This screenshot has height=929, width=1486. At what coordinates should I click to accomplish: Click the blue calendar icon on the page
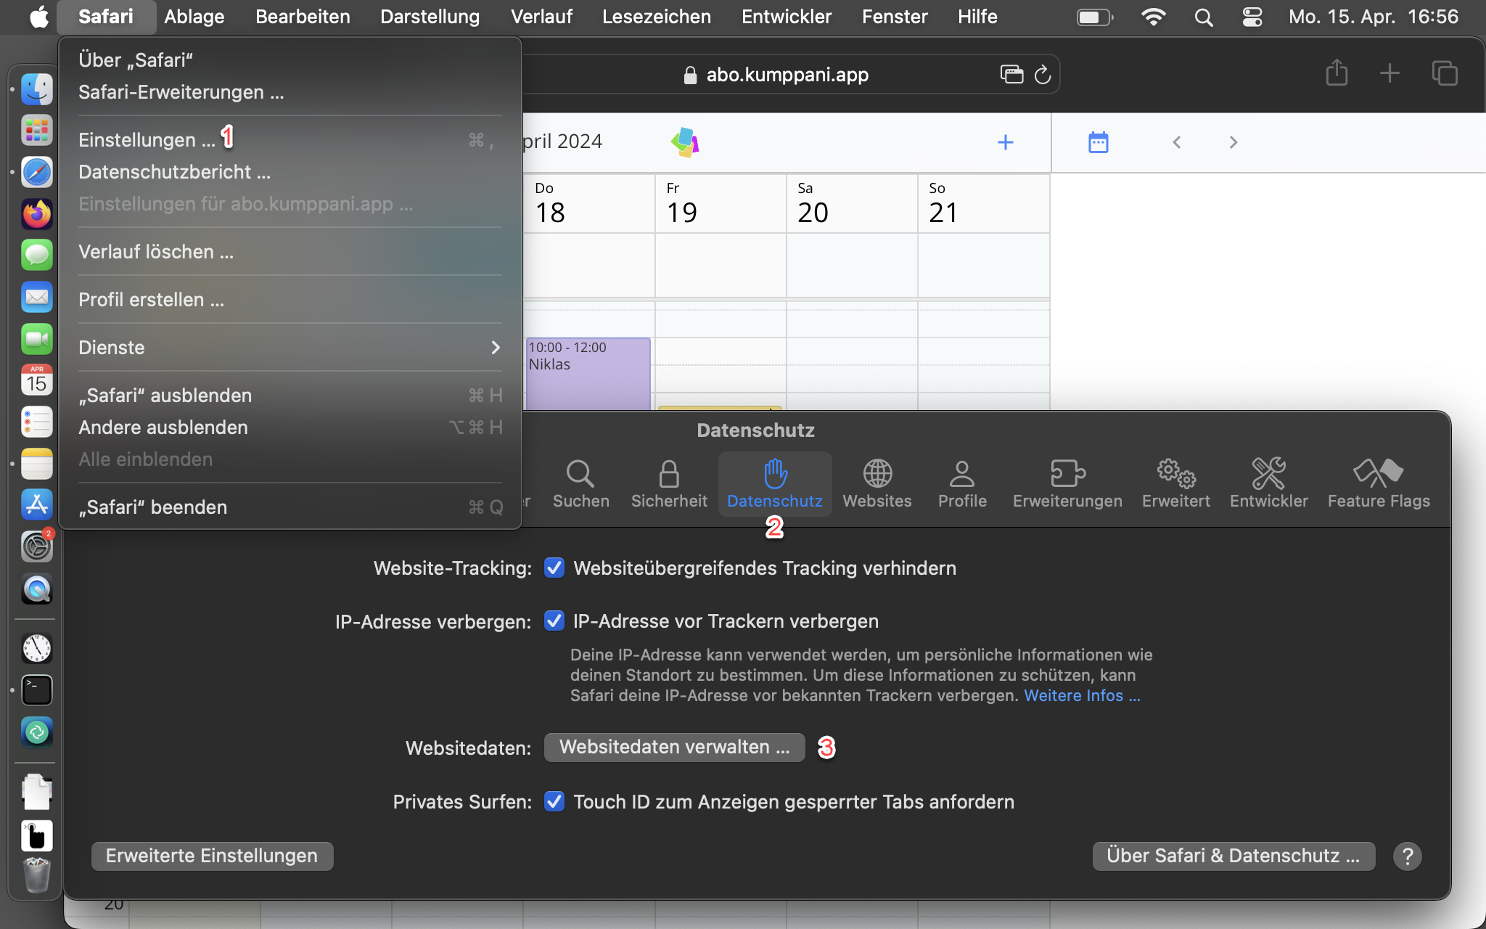[x=1099, y=142]
